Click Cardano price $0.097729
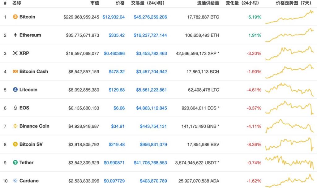 pos(114,181)
